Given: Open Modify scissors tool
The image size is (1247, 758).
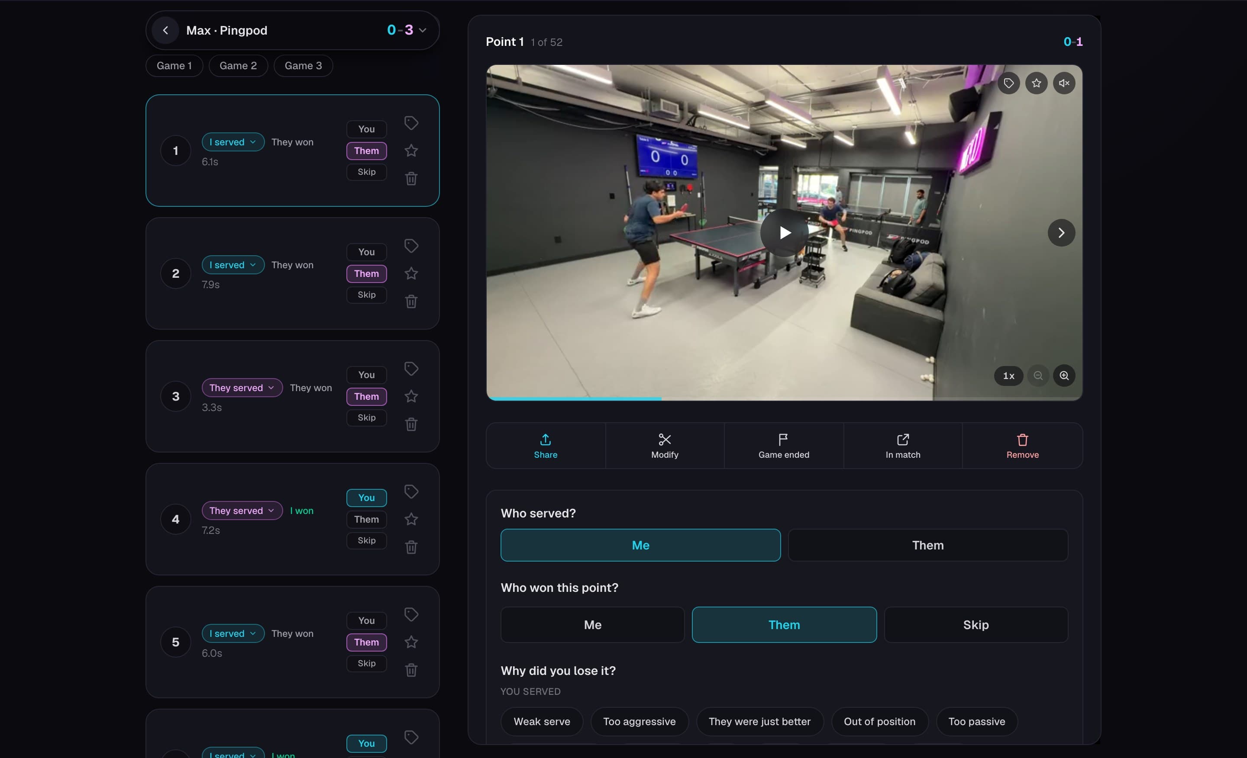Looking at the screenshot, I should click(665, 446).
